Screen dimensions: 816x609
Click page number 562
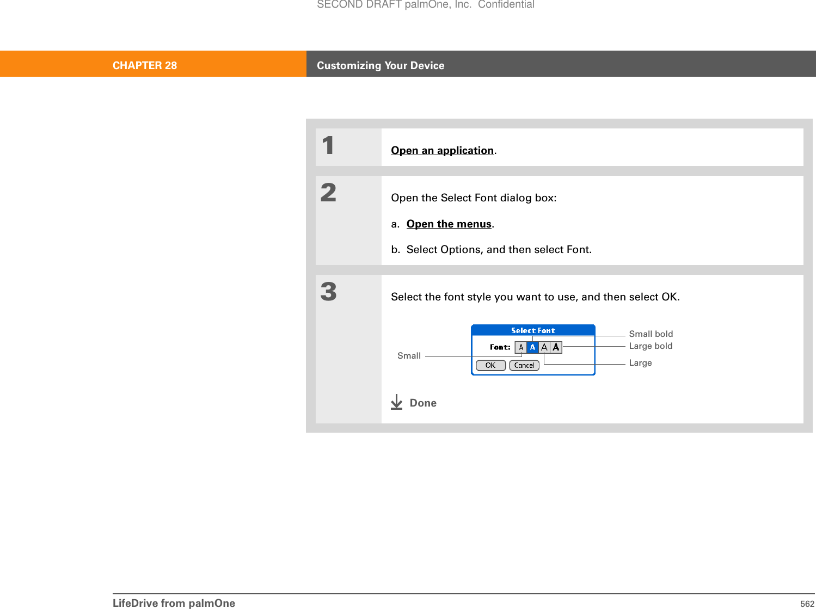pyautogui.click(x=807, y=604)
